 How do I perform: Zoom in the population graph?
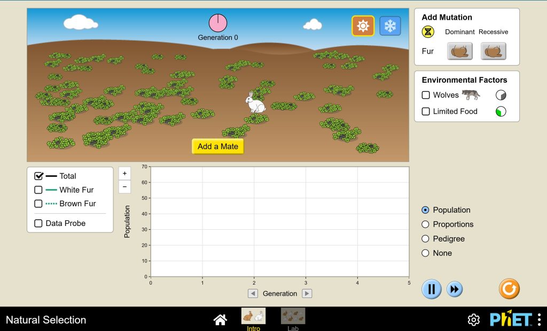(x=124, y=173)
